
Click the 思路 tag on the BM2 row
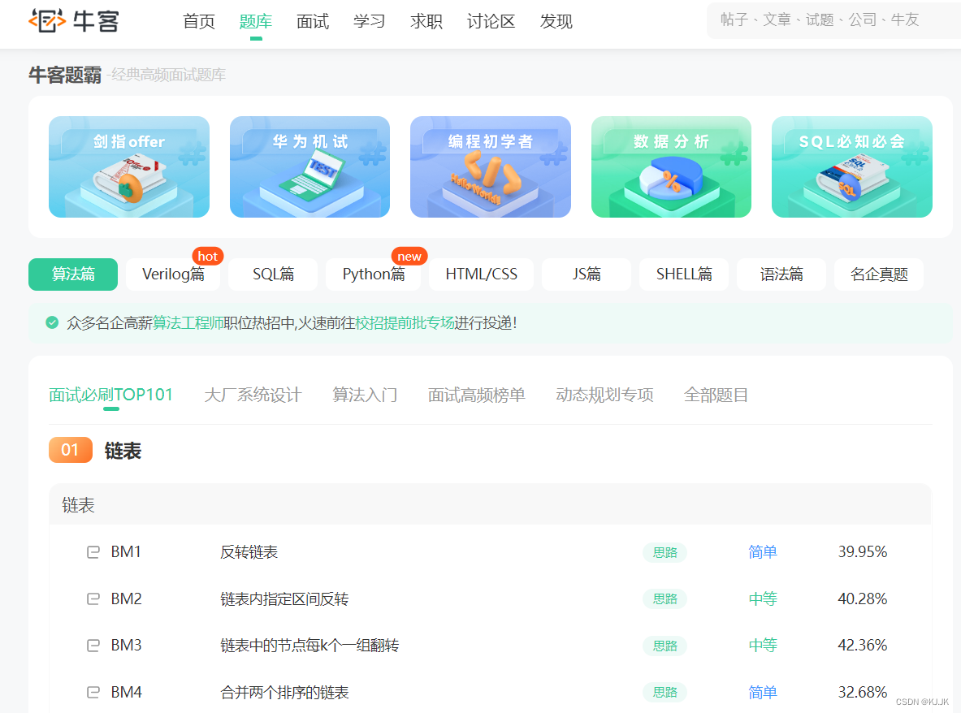[665, 599]
